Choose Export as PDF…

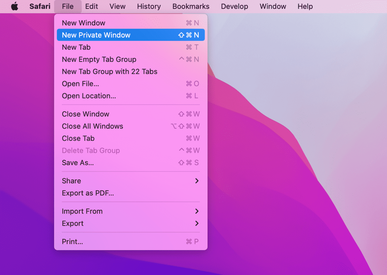click(88, 193)
